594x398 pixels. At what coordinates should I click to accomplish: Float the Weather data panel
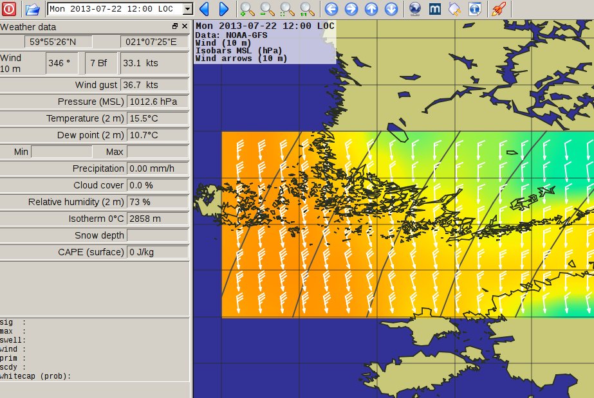coord(174,26)
